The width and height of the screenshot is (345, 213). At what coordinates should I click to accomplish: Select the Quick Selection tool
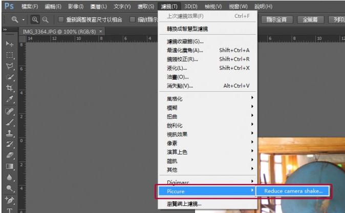tap(9, 77)
